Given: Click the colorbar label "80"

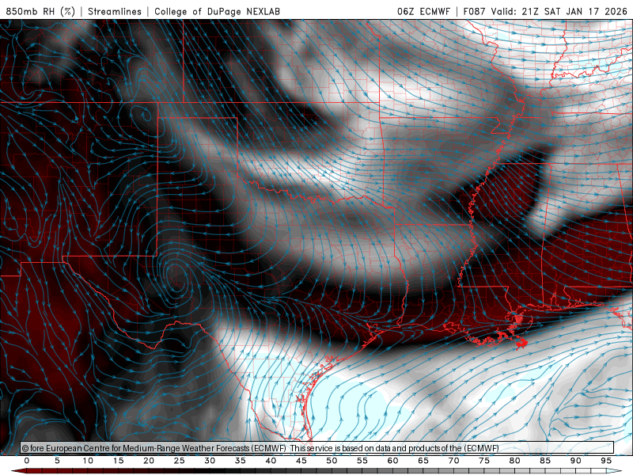Looking at the screenshot, I should [x=515, y=461].
